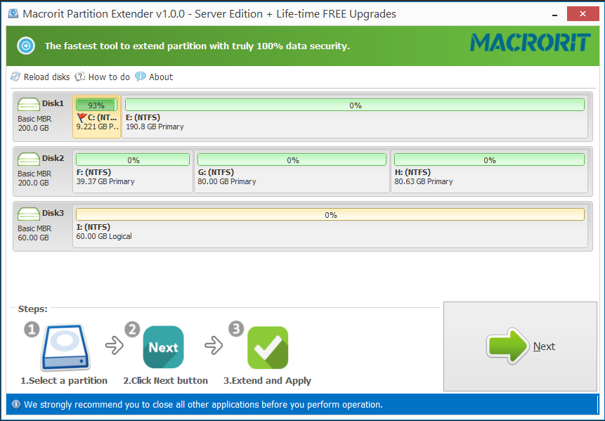
Task: Click Disk3 60.00 GB size text
Action: tap(33, 238)
